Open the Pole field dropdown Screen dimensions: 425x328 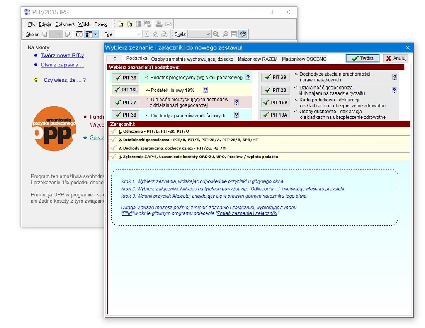pos(128,34)
